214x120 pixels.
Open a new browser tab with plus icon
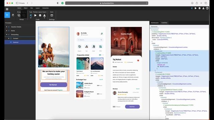click(x=201, y=3)
